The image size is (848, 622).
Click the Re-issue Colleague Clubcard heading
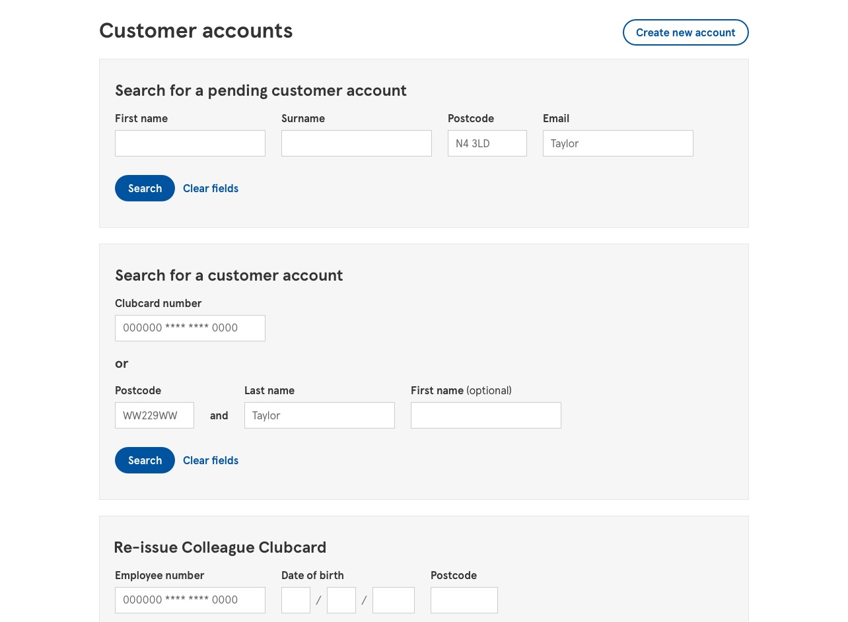[220, 547]
